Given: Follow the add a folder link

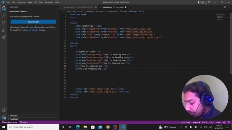Looking at the screenshot, I should tap(33, 30).
